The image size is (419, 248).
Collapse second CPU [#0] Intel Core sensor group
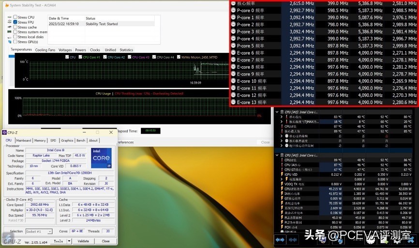(x=277, y=155)
